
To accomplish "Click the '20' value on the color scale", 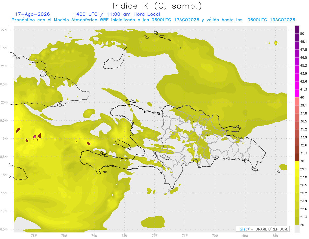I will [x=302, y=225].
